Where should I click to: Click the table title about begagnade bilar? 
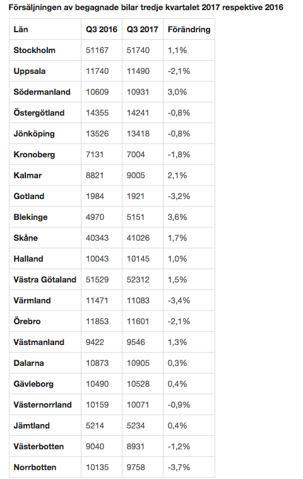pyautogui.click(x=146, y=8)
